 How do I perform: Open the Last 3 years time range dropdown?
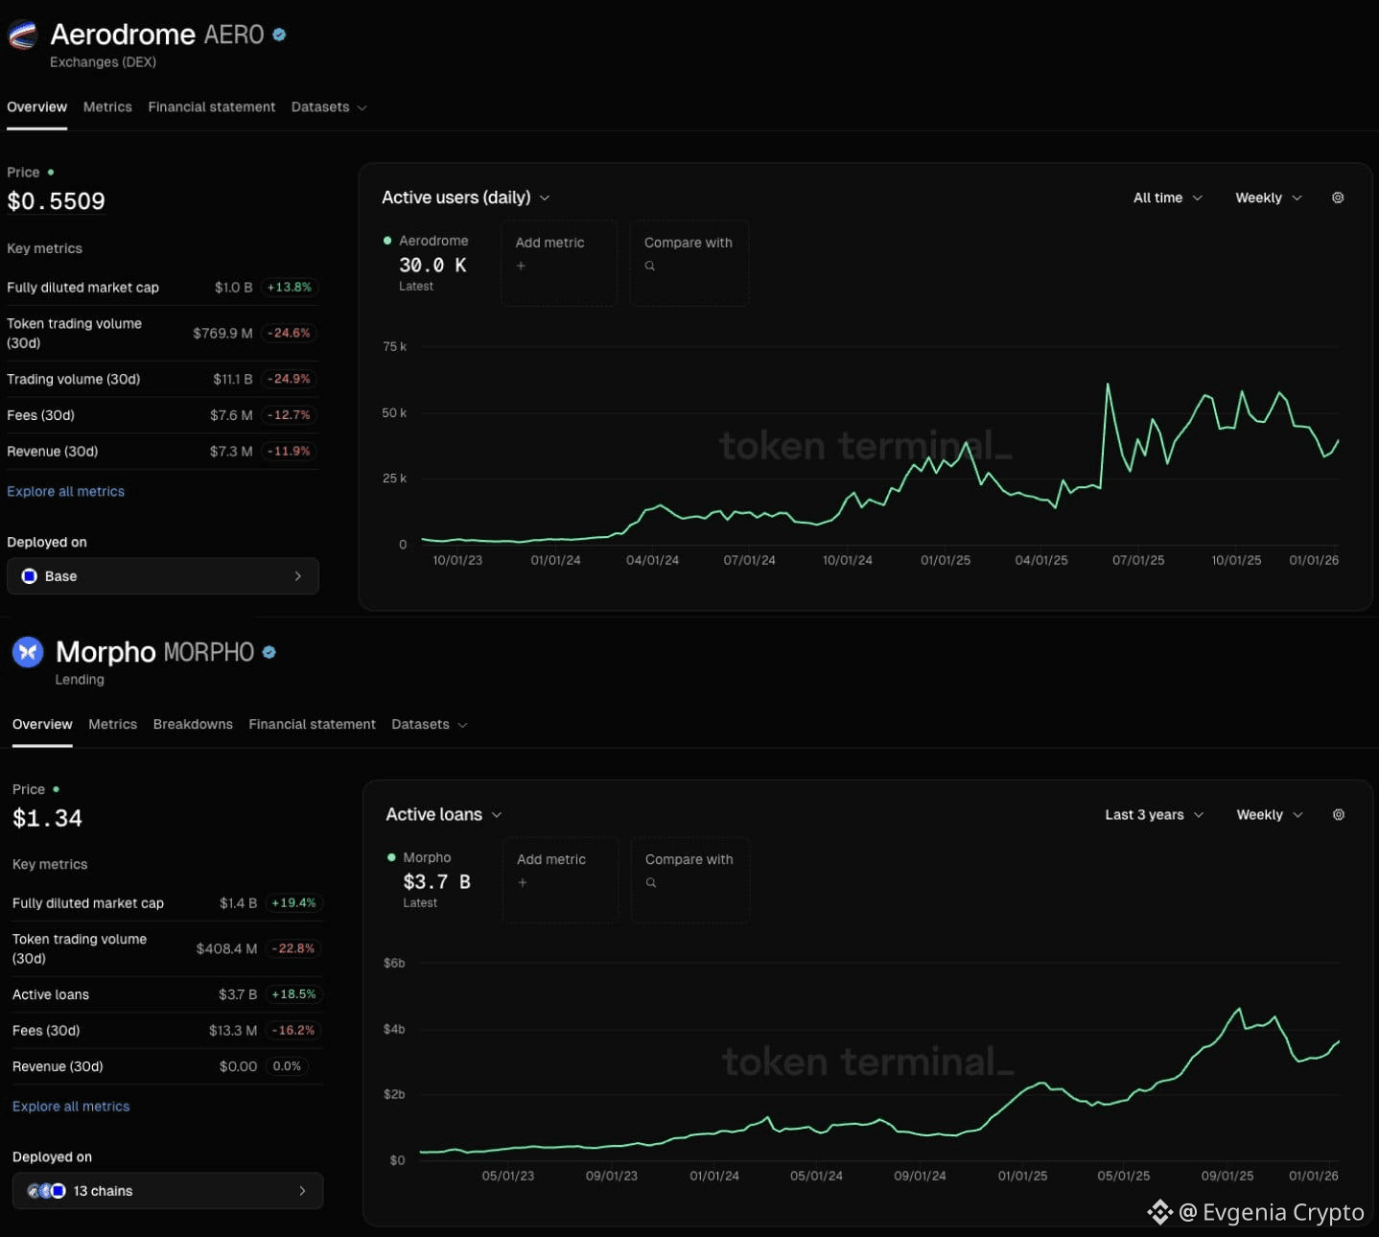[x=1153, y=814]
